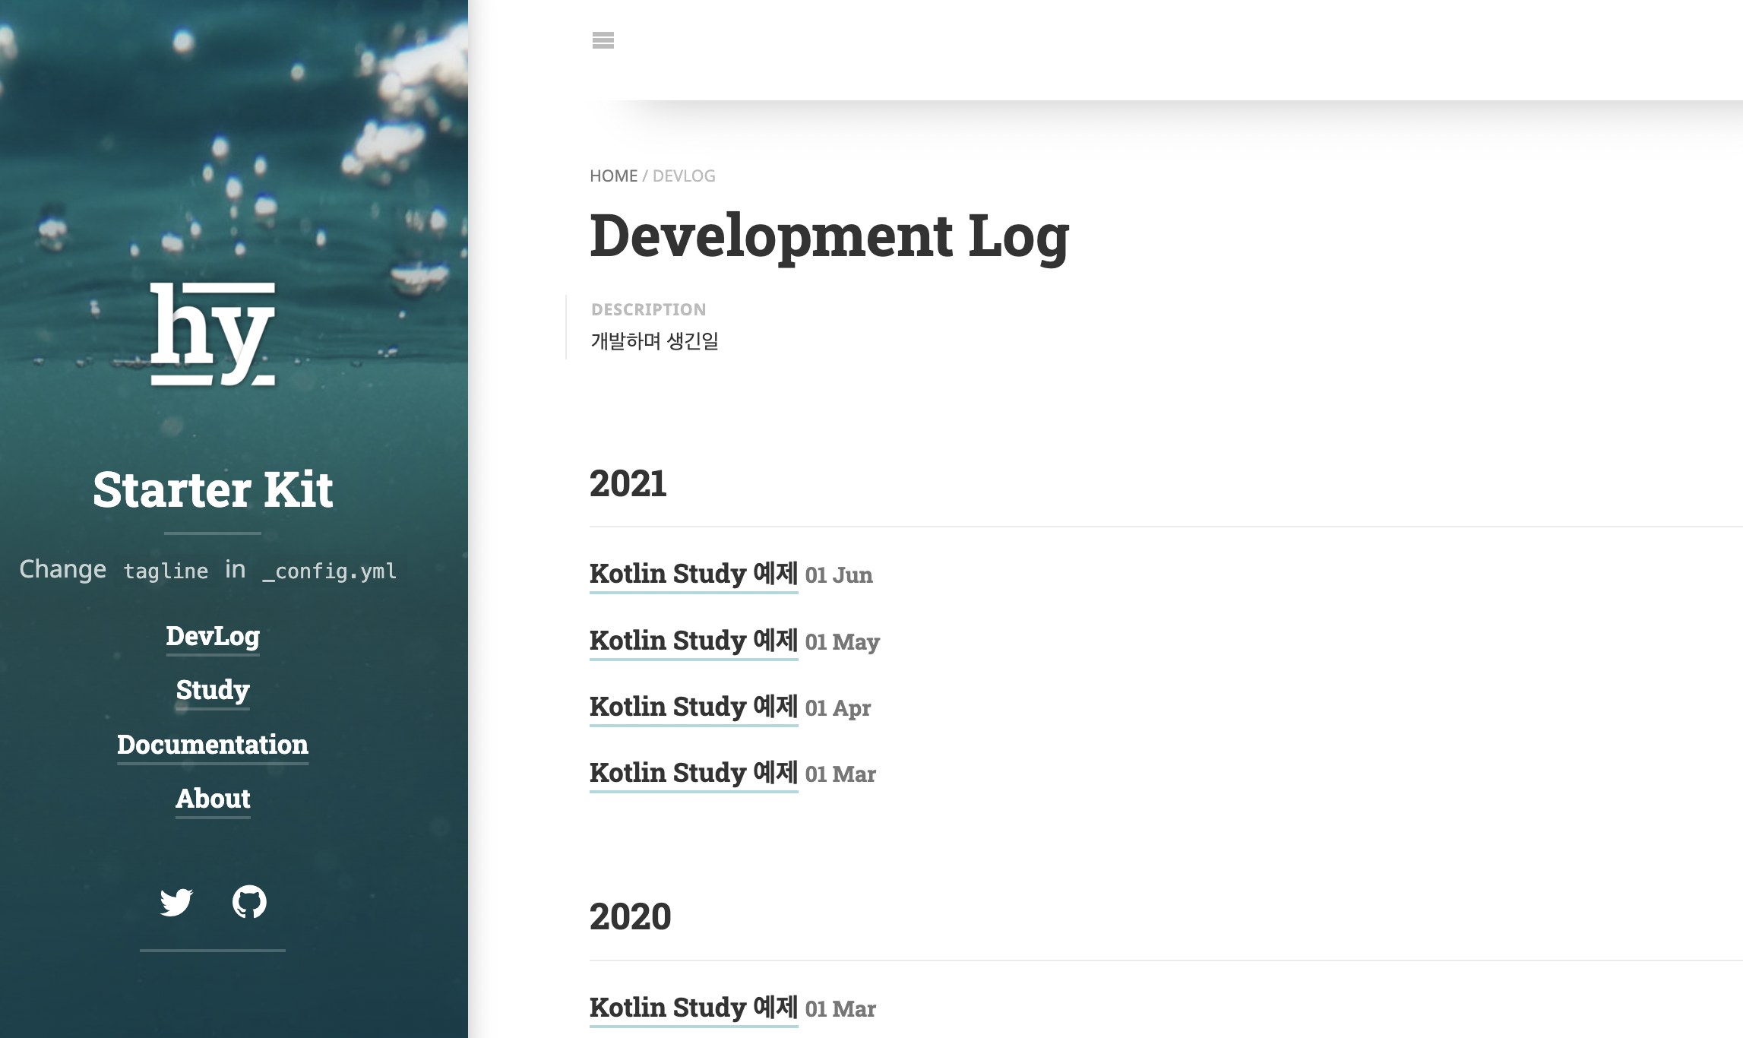
Task: Click the HOME breadcrumb link
Action: [x=613, y=176]
